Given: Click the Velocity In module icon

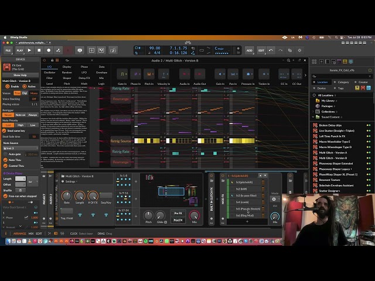Looking at the screenshot, I should 163,74.
